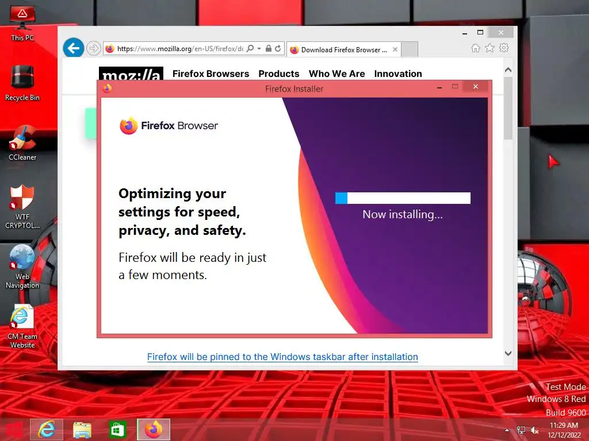Maximize the Internet Explorer window
This screenshot has height=441, width=589.
pos(480,32)
